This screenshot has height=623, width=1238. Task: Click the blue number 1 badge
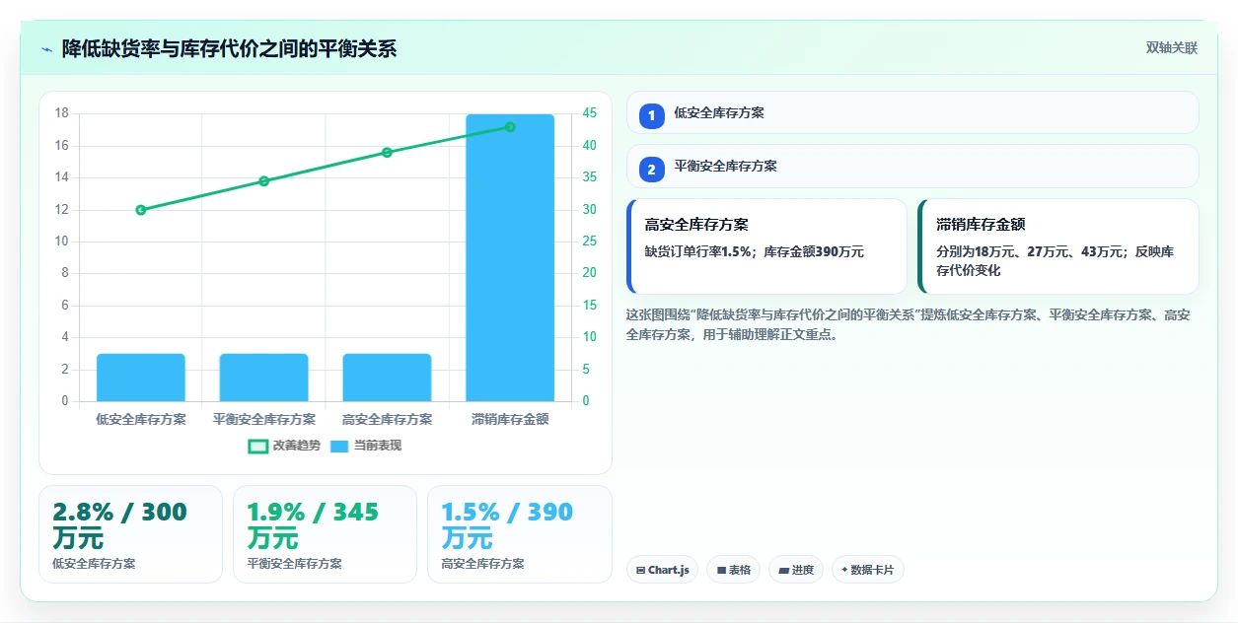click(x=652, y=116)
